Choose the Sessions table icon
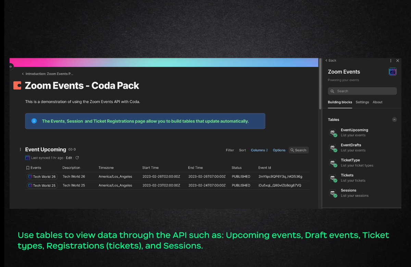411x267 pixels. (x=333, y=193)
